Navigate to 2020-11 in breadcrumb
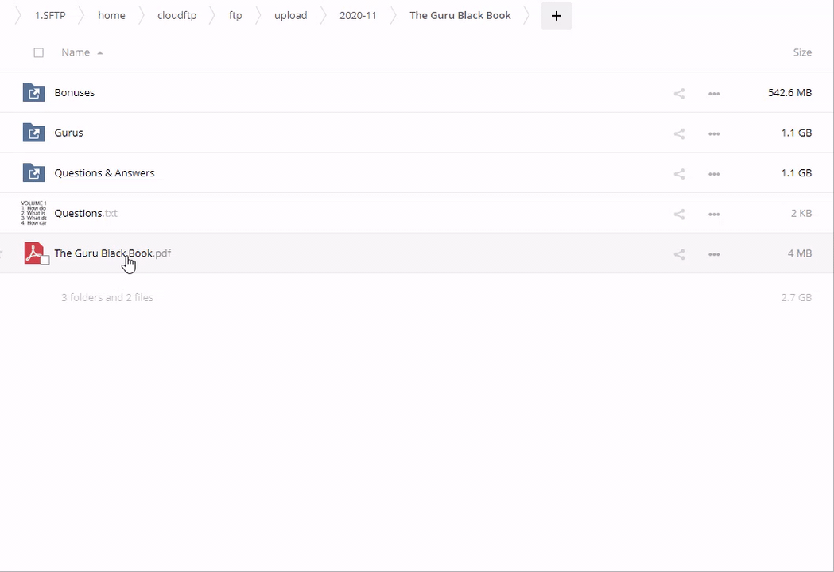Viewport: 834px width, 572px height. point(358,16)
